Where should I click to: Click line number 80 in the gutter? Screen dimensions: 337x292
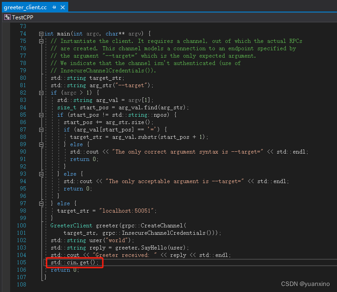23,78
